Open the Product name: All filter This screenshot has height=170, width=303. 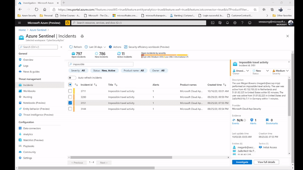tap(134, 71)
